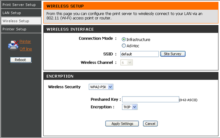Image resolution: width=220 pixels, height=138 pixels.
Task: Open the Encryption TKIP dropdown
Action: 130,107
